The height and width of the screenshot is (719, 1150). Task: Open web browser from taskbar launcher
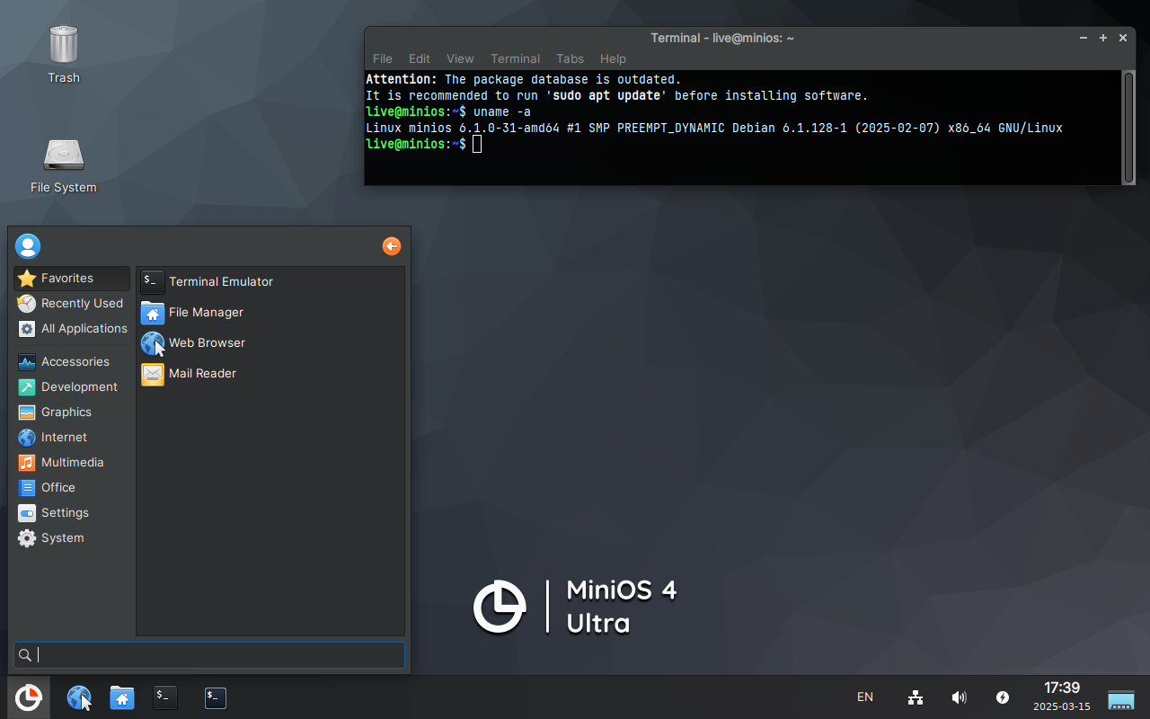(x=79, y=697)
